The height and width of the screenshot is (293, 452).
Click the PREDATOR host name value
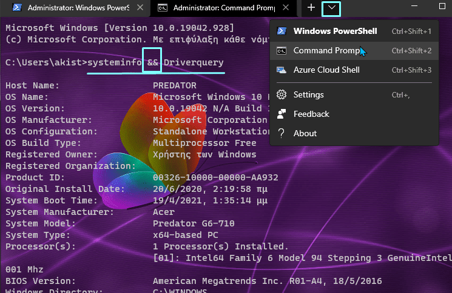tap(175, 85)
